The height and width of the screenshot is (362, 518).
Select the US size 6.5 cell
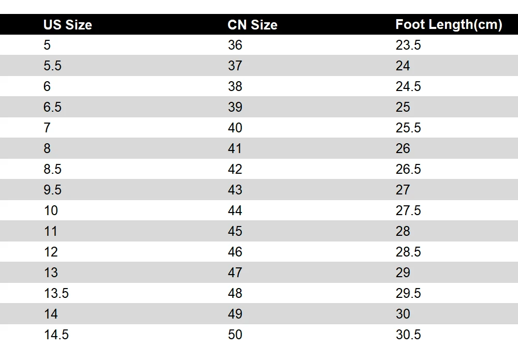[x=52, y=107]
